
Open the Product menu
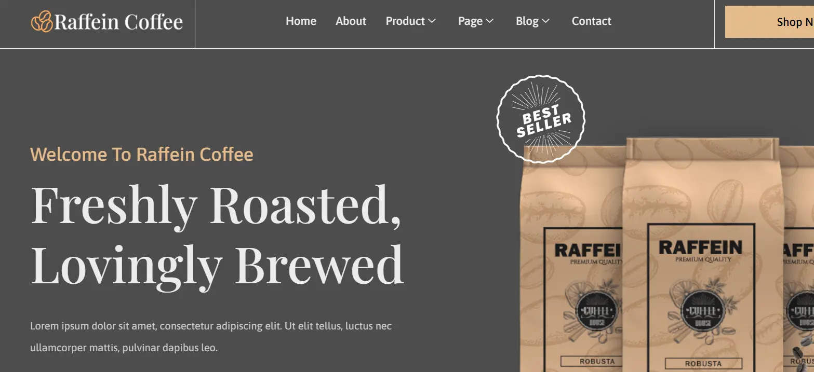(x=405, y=21)
